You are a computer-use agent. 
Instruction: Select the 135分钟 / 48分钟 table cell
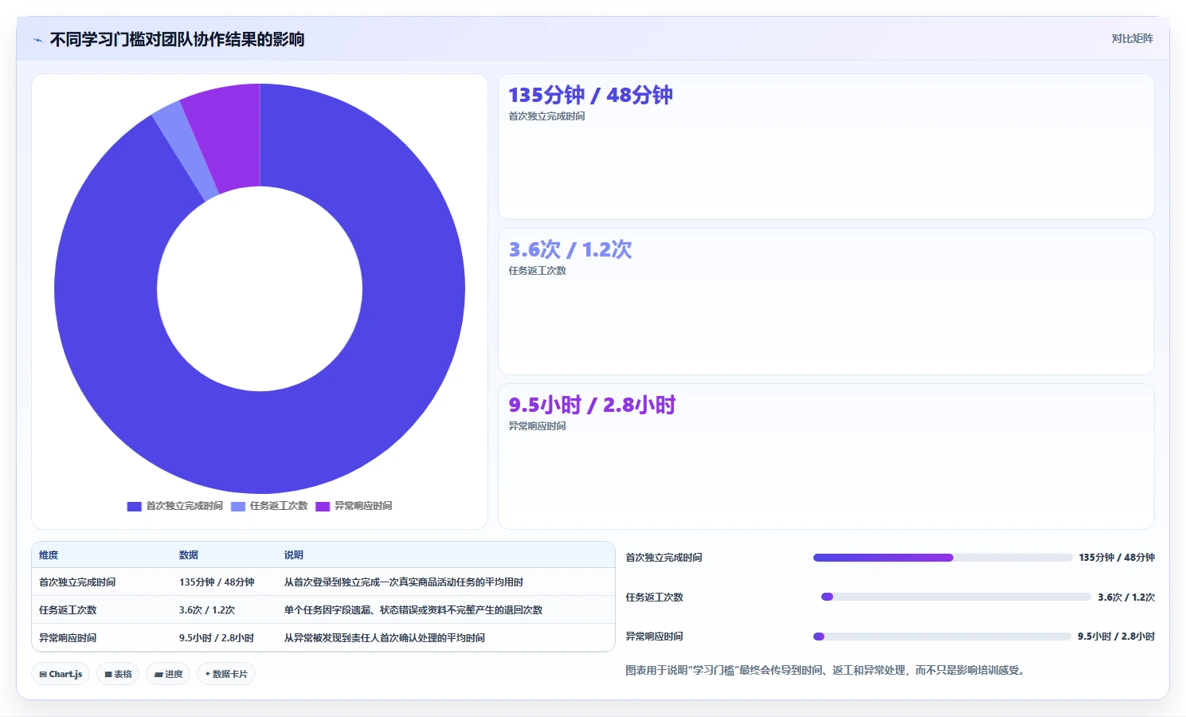[217, 582]
